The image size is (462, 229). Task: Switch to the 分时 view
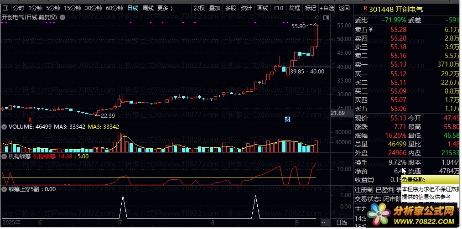point(19,8)
